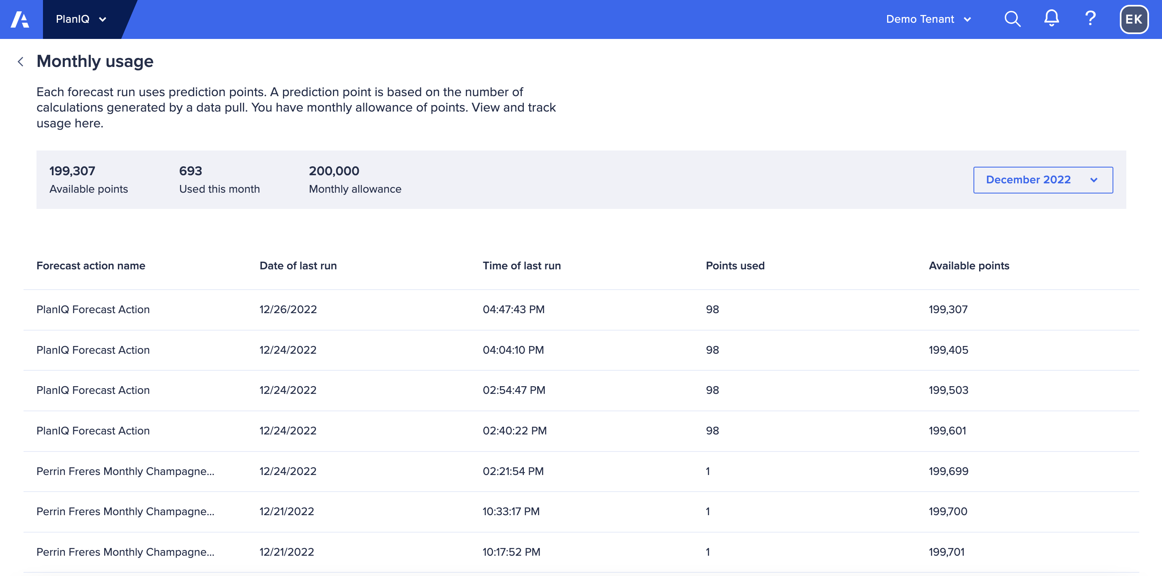This screenshot has height=576, width=1162.
Task: Click the Forecast action name column header
Action: pyautogui.click(x=91, y=266)
